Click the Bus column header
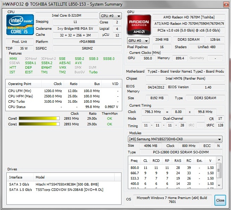Image resolution: width=231 pixels, height=210 pixels. point(90,84)
